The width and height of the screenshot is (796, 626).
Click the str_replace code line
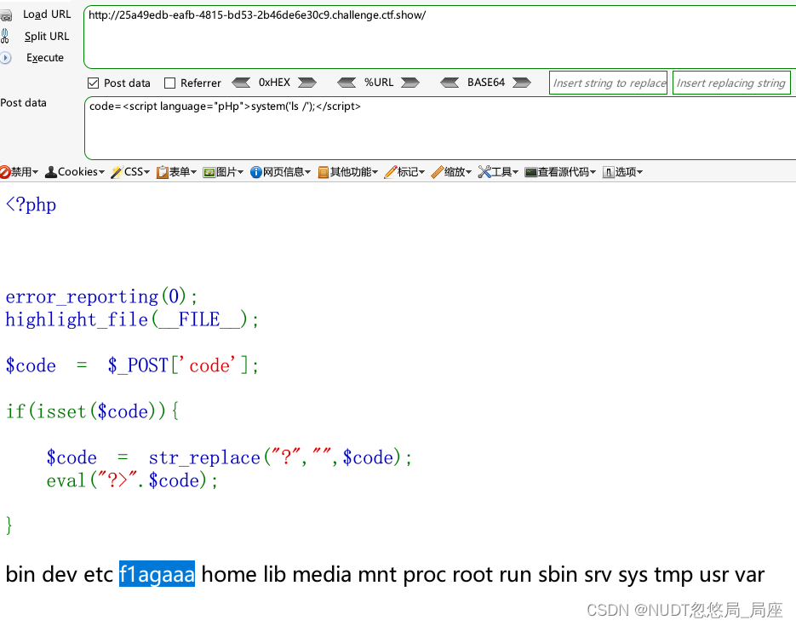coord(229,457)
